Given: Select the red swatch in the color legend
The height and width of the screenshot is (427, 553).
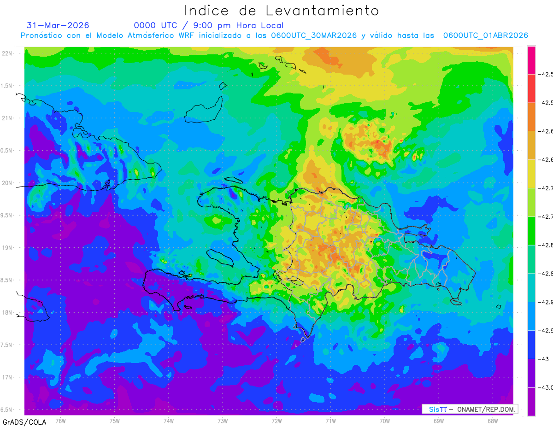Looking at the screenshot, I should pos(531,88).
